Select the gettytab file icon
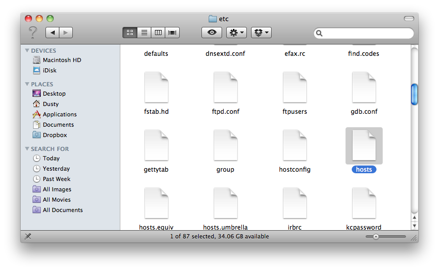Image resolution: width=439 pixels, height=271 pixels. point(156,145)
